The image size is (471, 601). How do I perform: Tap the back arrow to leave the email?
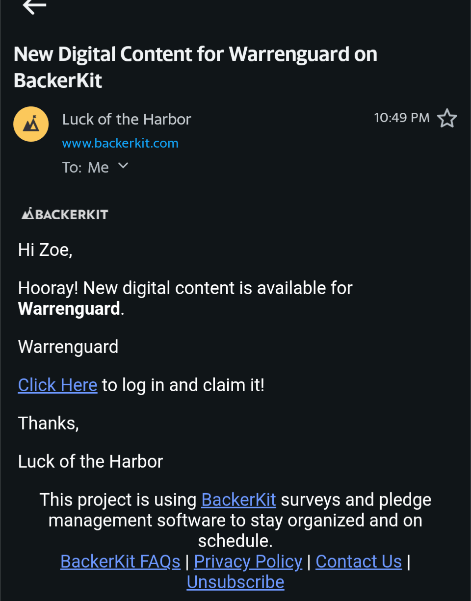[34, 7]
